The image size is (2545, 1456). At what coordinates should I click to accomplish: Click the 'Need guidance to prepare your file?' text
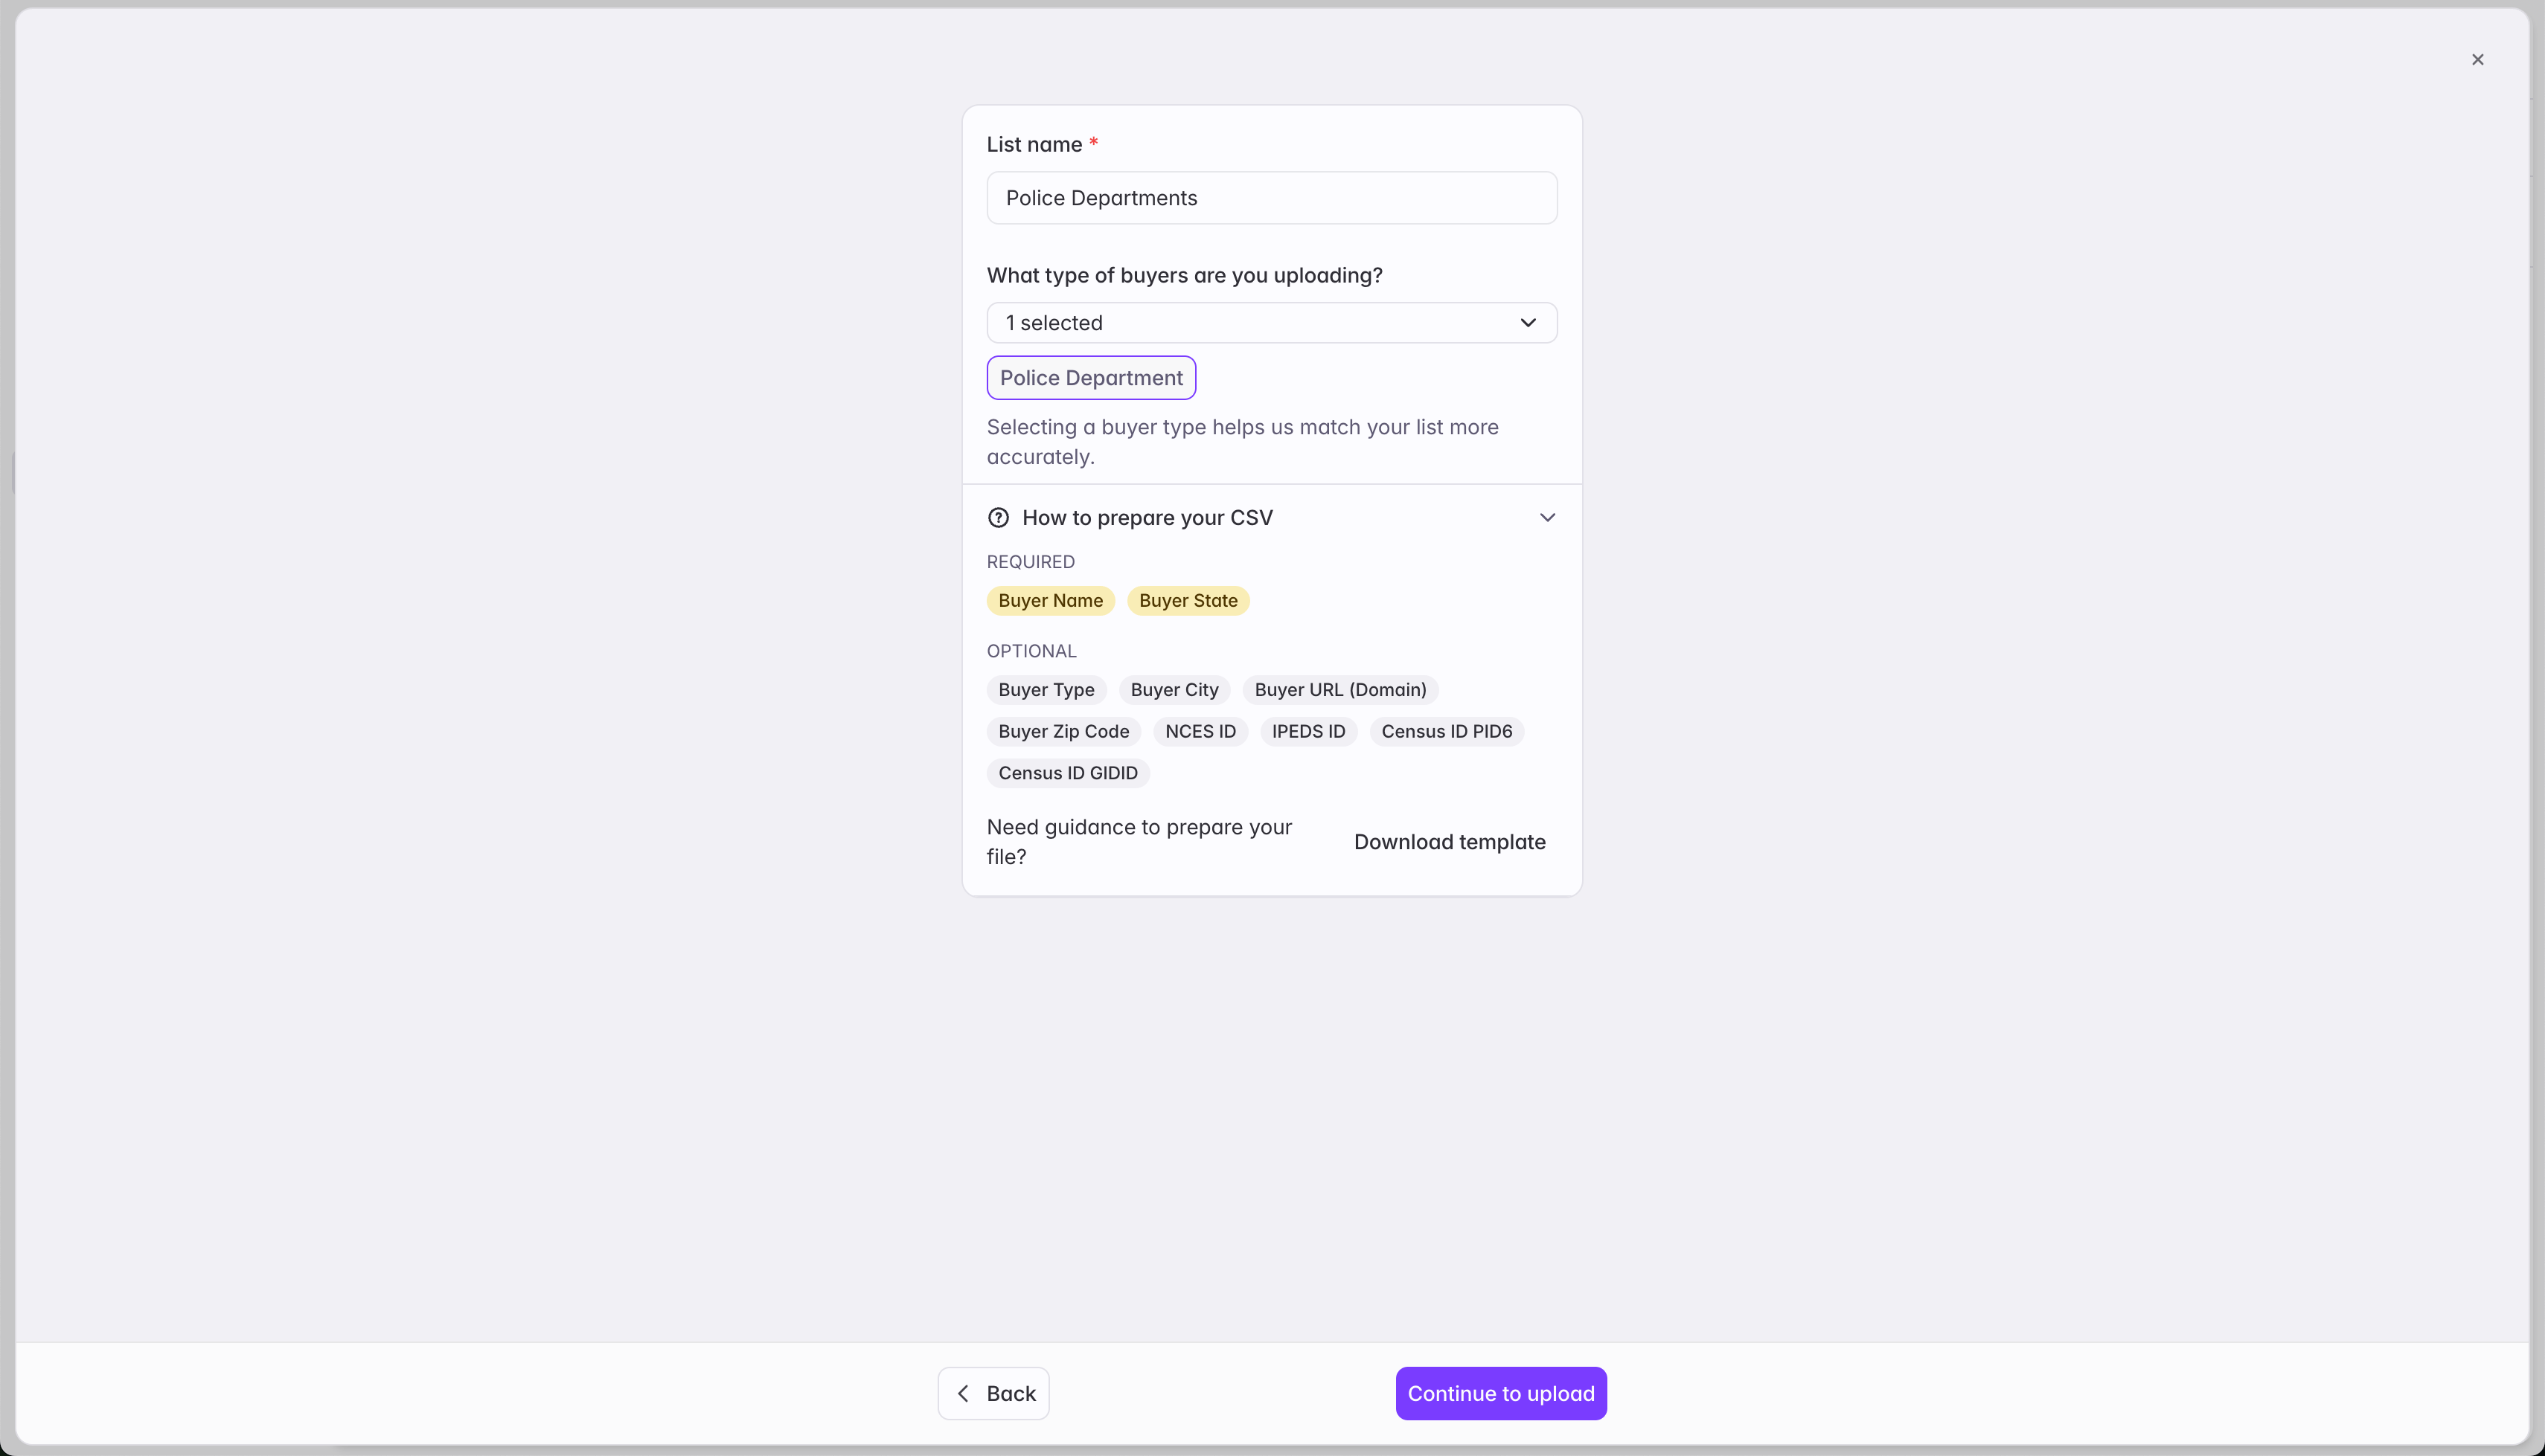tap(1139, 842)
